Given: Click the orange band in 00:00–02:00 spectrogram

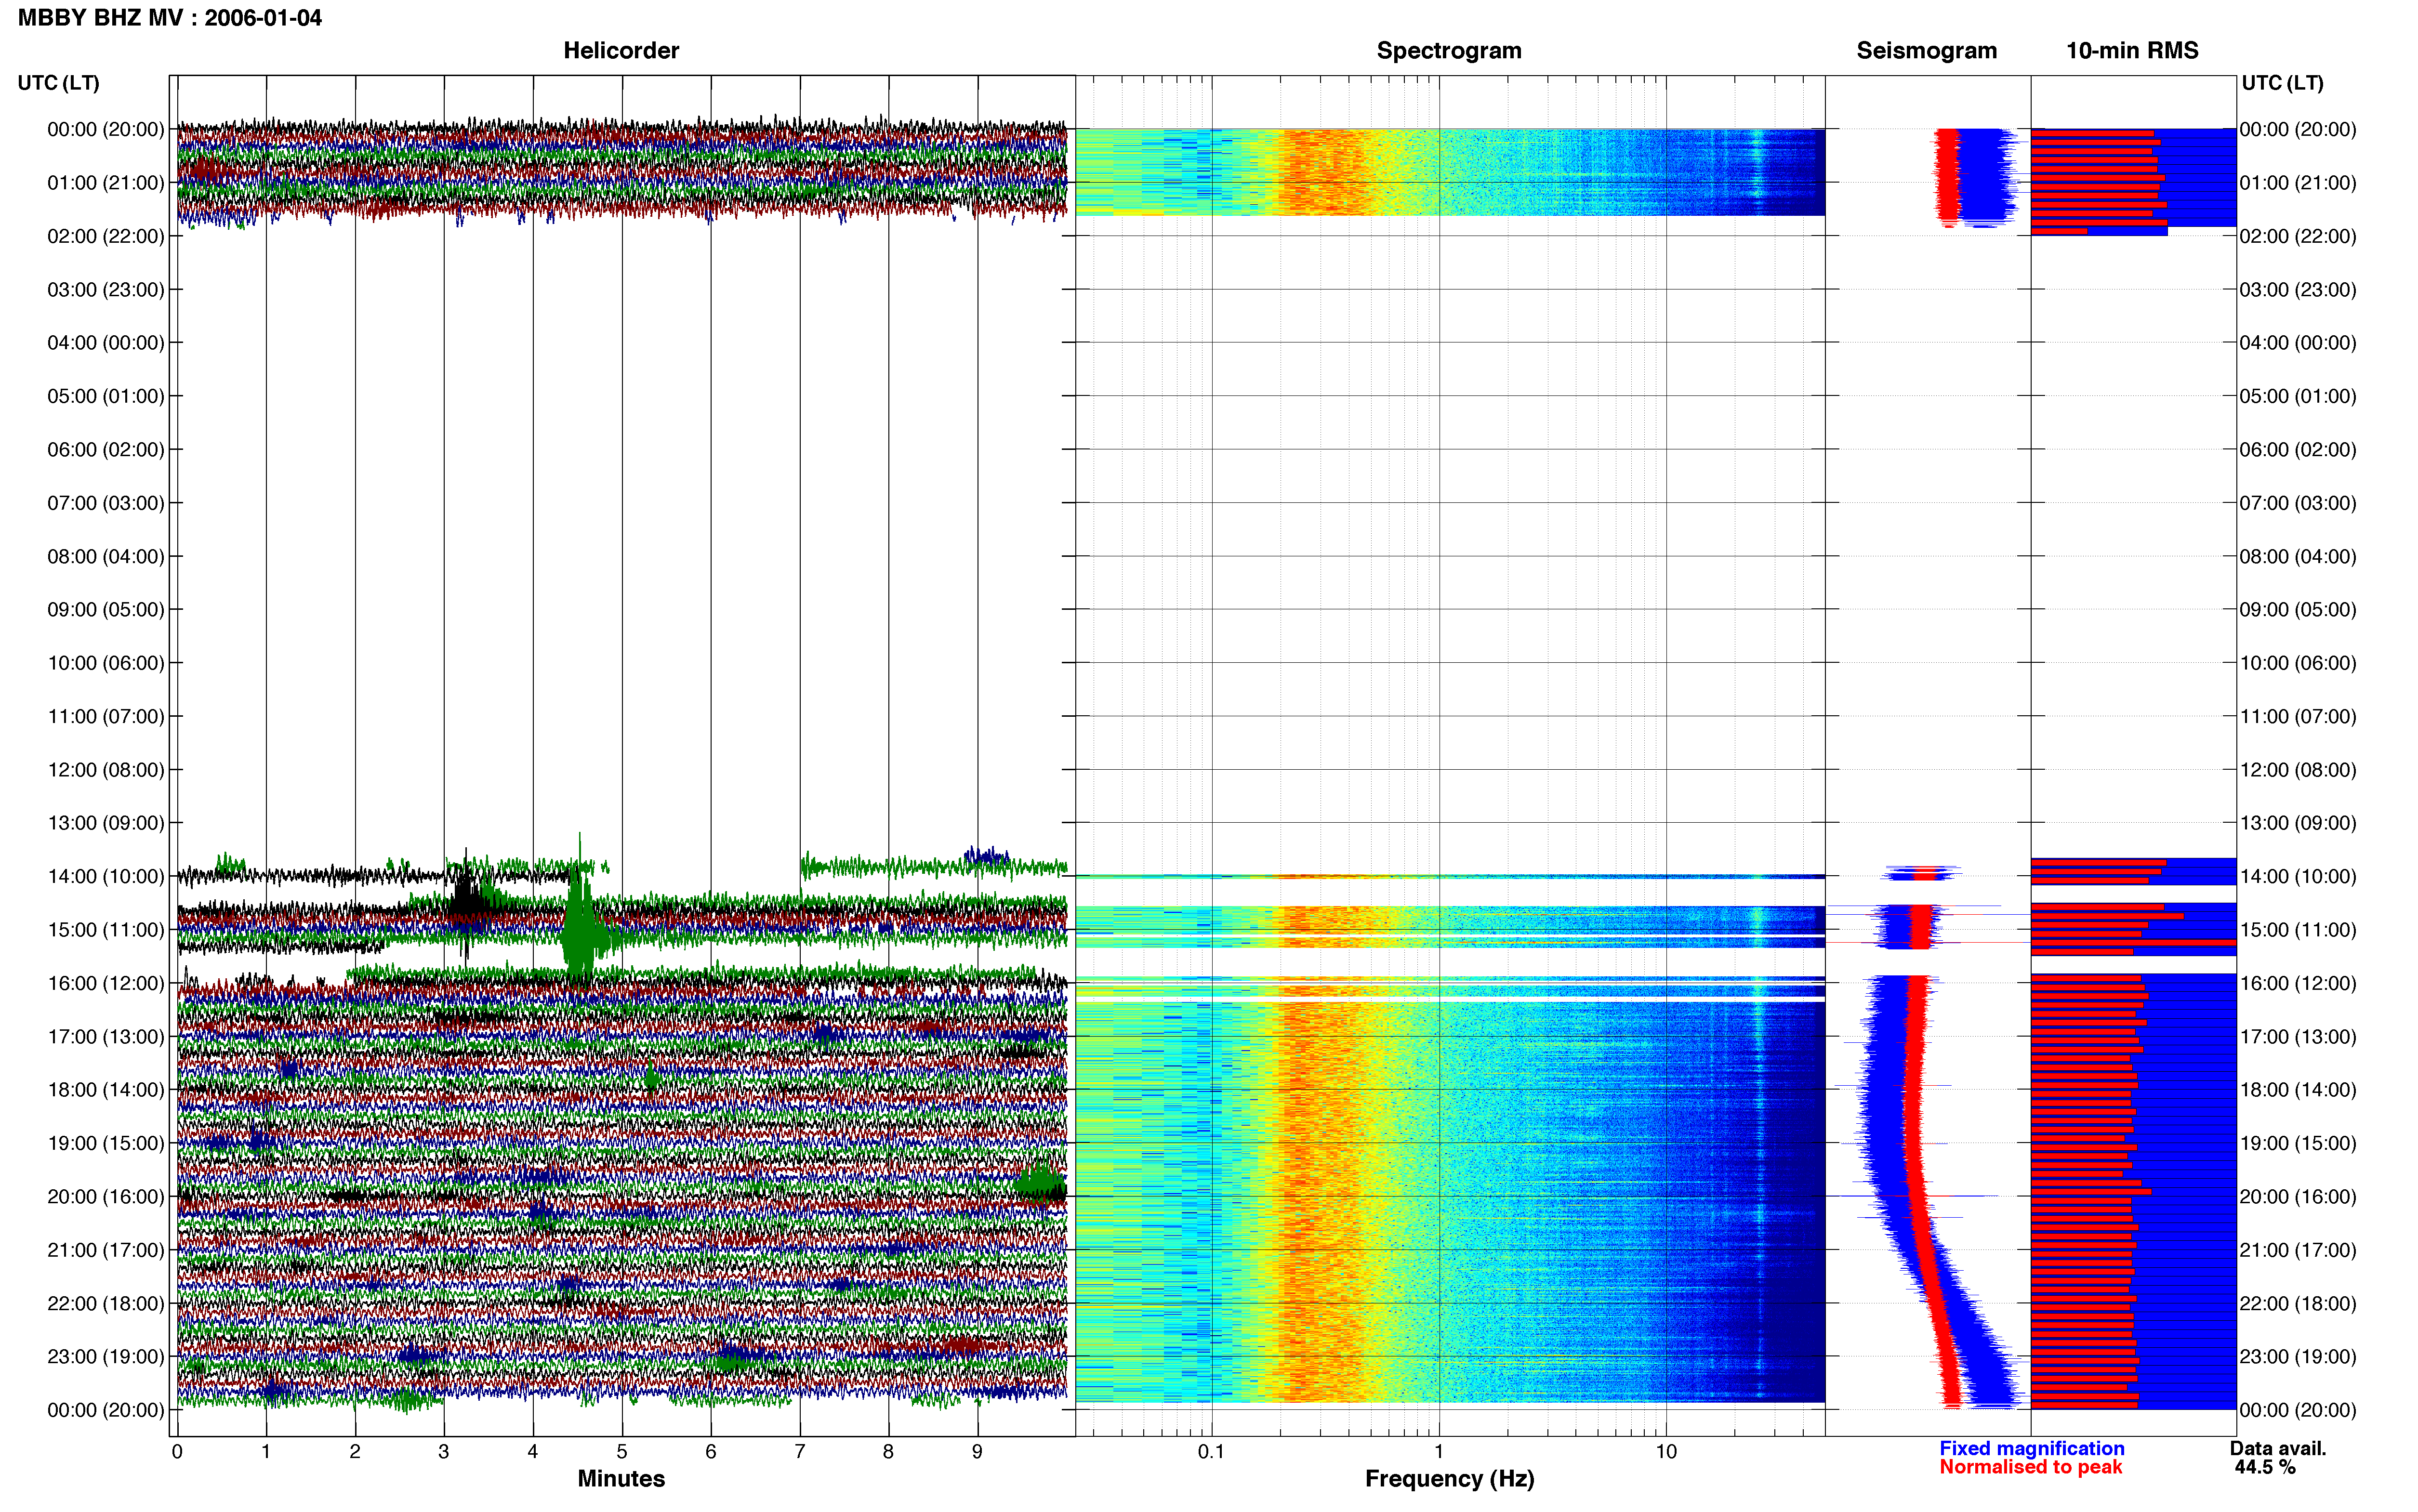Looking at the screenshot, I should click(1325, 172).
